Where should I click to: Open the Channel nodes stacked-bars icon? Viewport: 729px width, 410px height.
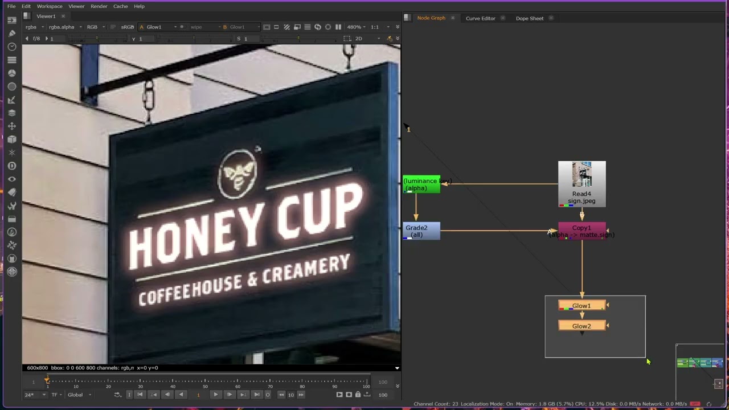pos(11,60)
